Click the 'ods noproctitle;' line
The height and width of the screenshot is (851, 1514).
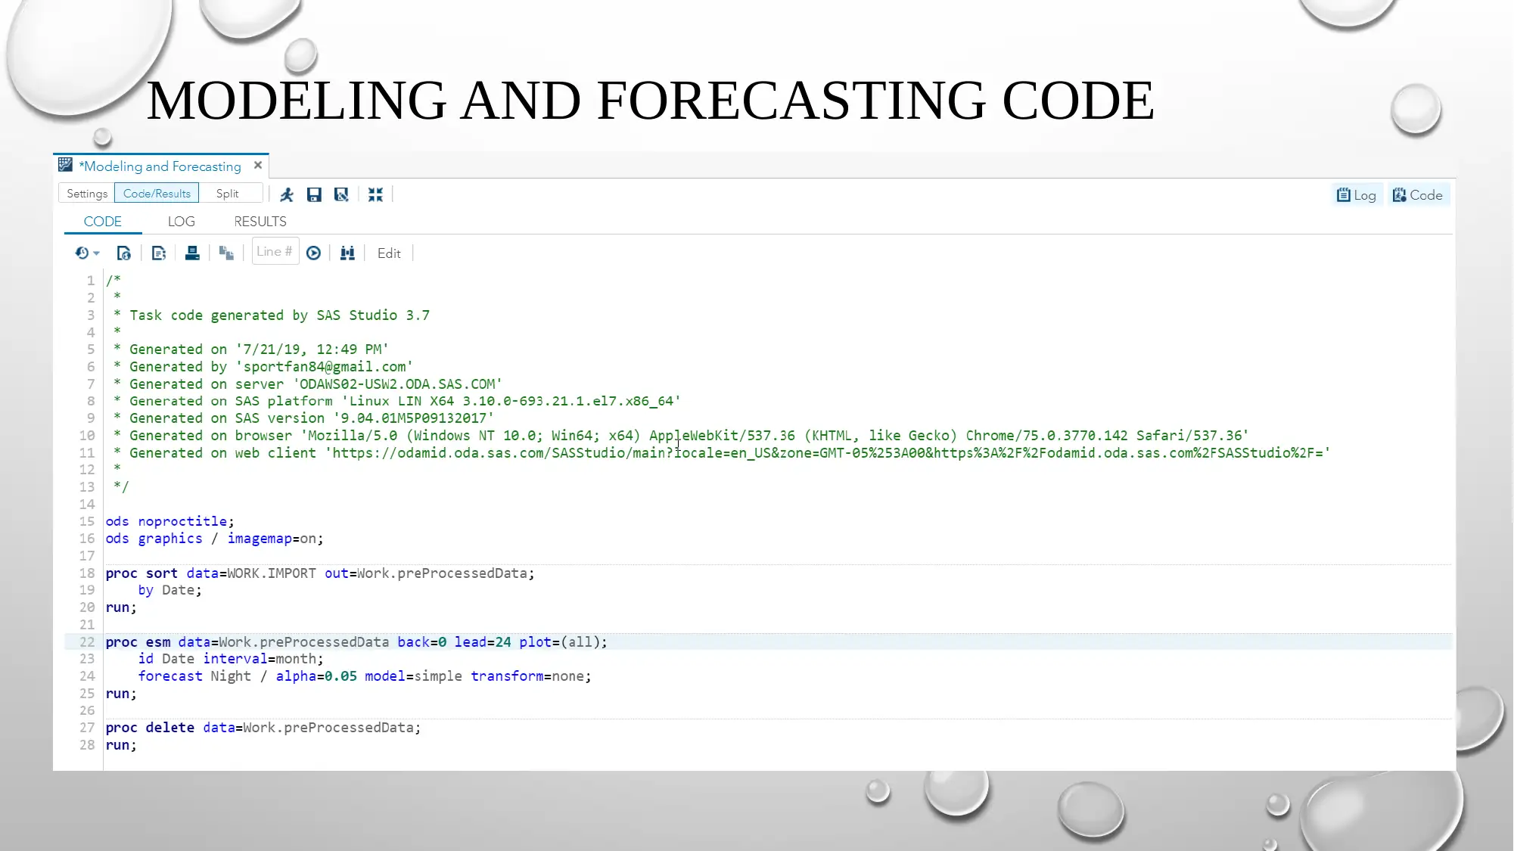[170, 522]
